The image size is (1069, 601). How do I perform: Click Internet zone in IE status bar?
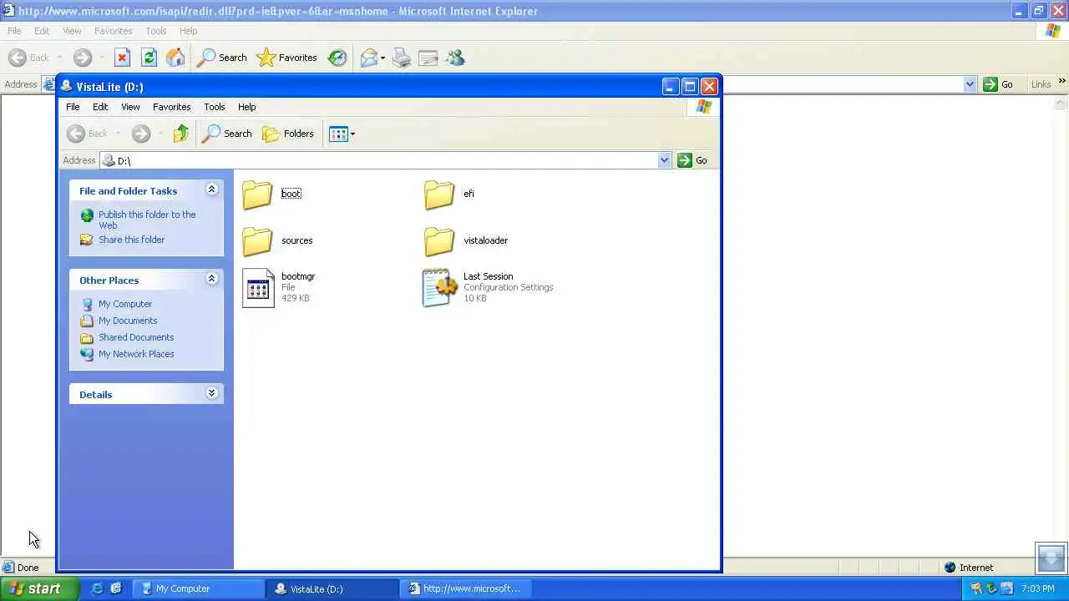[x=969, y=568]
